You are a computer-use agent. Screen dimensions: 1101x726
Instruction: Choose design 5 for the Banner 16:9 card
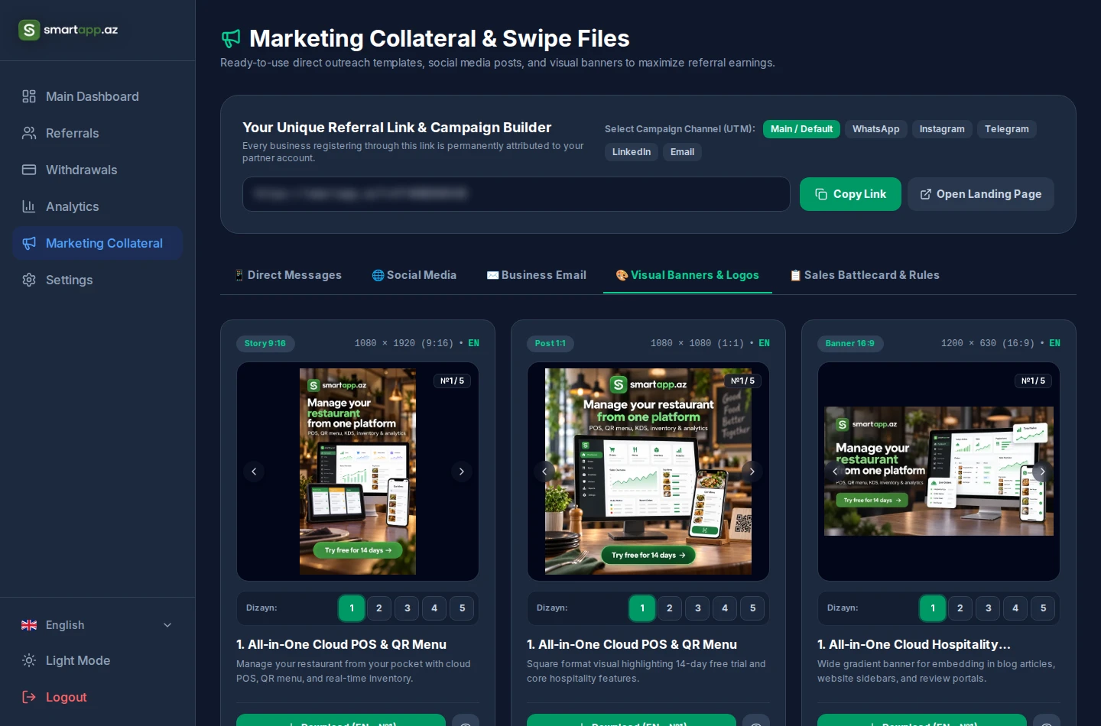1043,608
